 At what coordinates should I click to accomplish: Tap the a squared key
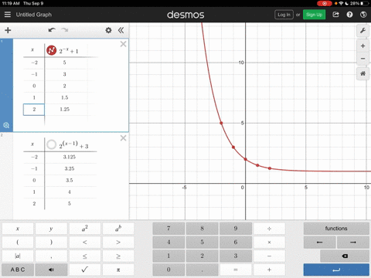85,229
